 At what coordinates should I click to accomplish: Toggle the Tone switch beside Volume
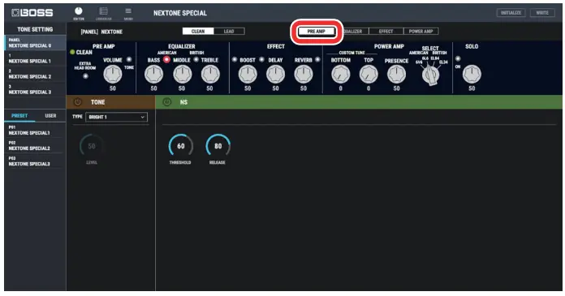coord(129,59)
